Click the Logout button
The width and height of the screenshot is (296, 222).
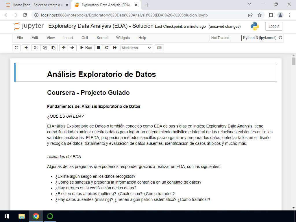click(274, 26)
